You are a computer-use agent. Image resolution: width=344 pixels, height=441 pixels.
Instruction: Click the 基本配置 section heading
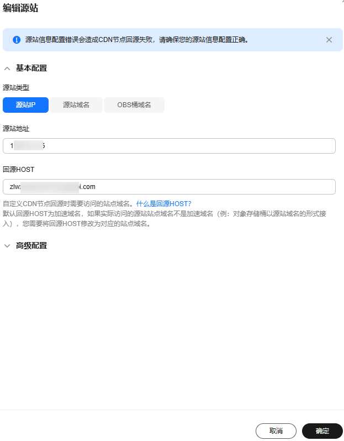(31, 68)
